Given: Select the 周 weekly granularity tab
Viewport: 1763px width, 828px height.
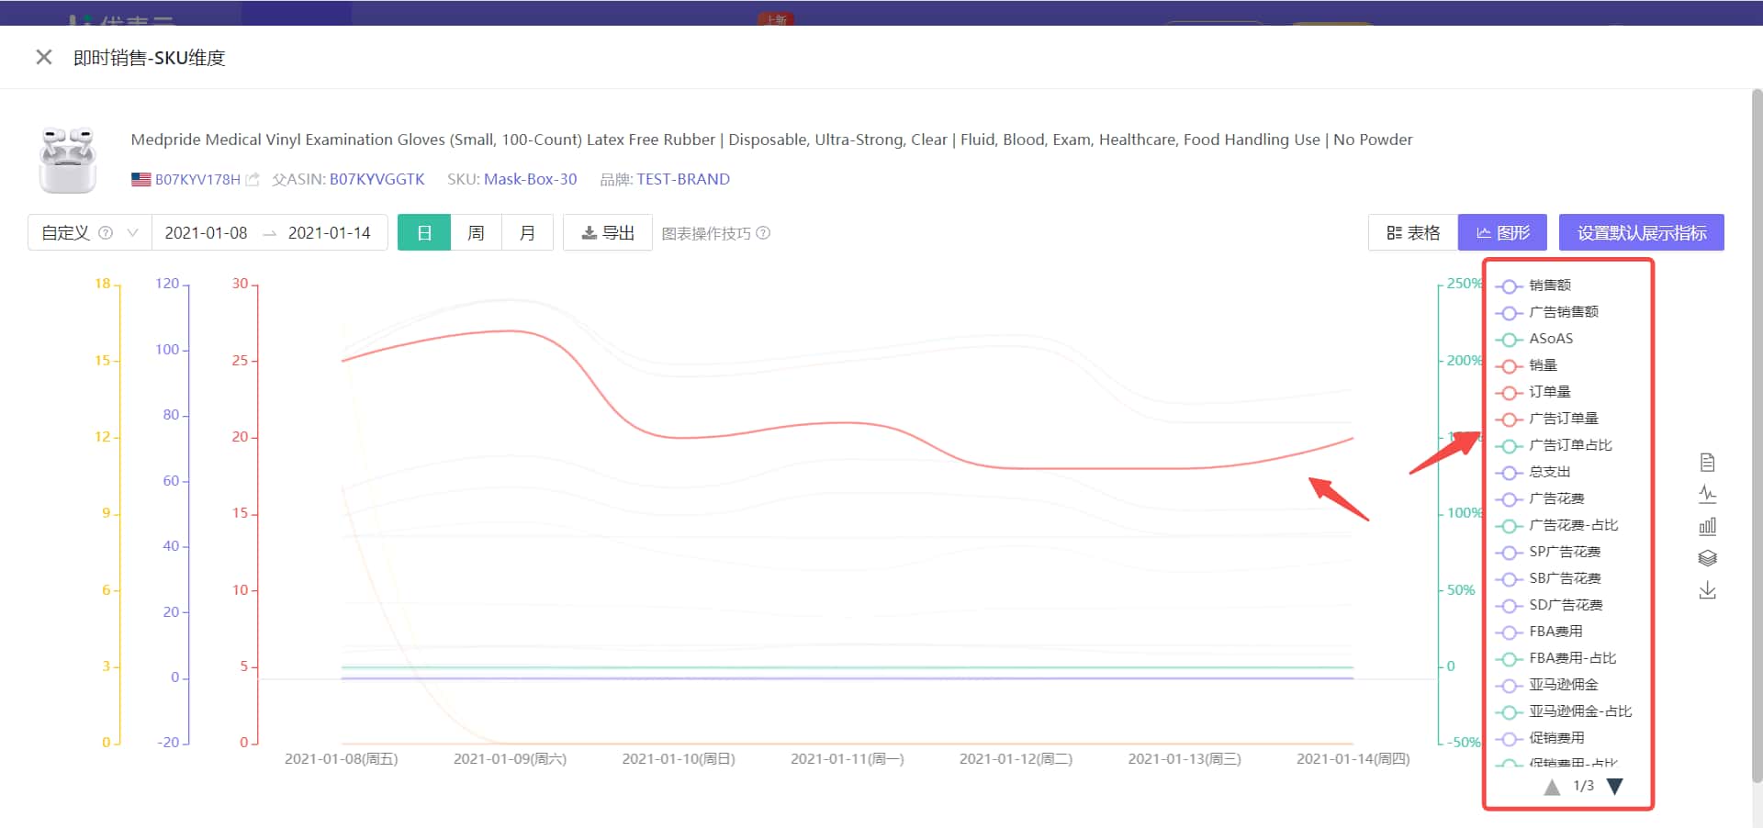Looking at the screenshot, I should (x=476, y=233).
